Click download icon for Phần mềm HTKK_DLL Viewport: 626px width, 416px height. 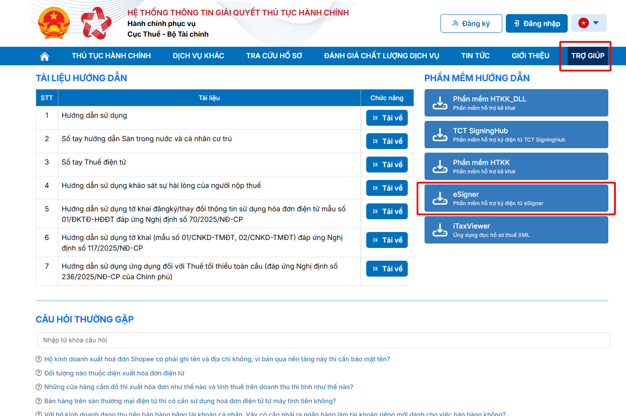(440, 103)
